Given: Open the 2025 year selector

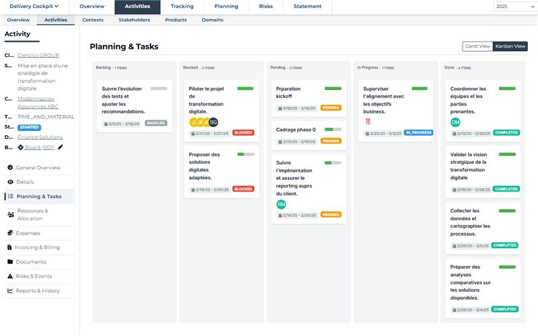Looking at the screenshot, I should point(514,6).
